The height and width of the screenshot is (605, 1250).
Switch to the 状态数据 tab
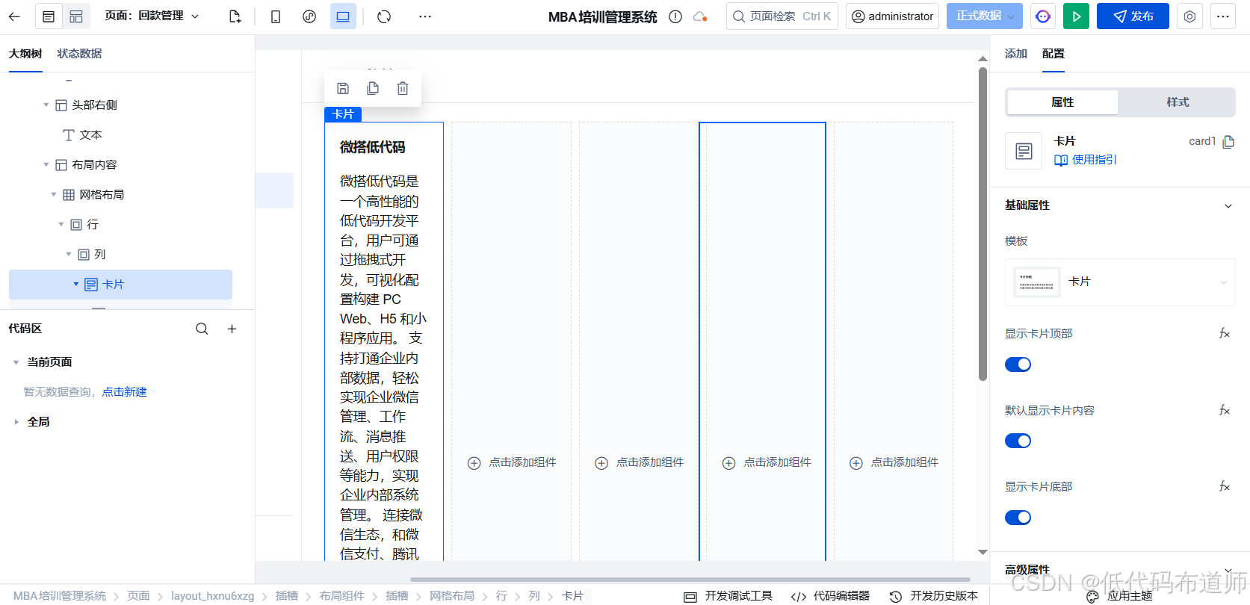(x=80, y=54)
